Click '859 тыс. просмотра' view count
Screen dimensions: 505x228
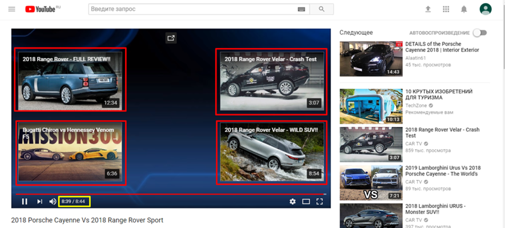point(428,150)
